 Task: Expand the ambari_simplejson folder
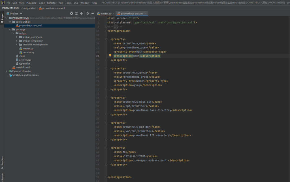point(17,41)
